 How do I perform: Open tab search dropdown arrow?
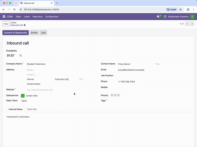(16, 3)
